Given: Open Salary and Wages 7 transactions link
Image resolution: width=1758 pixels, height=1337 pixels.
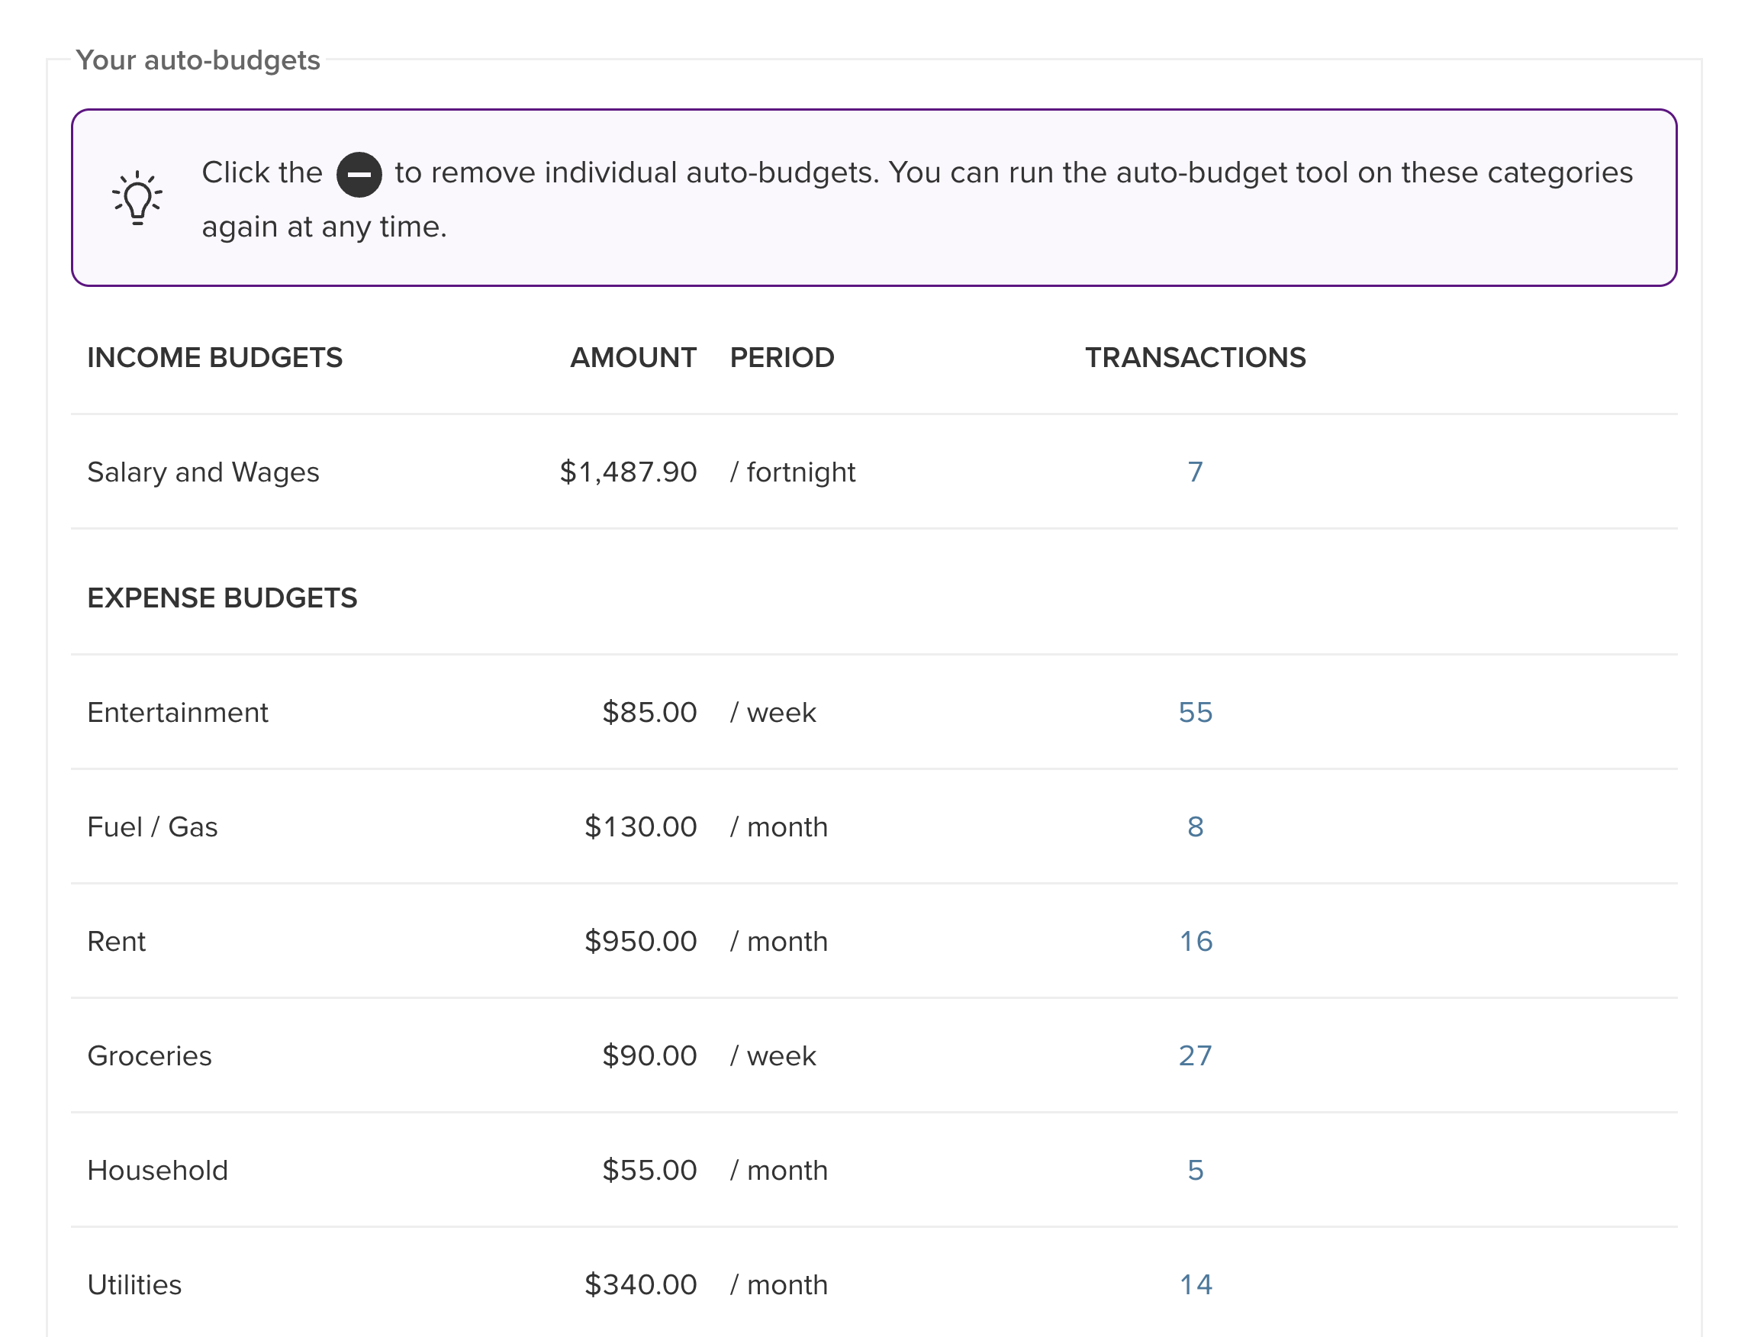Looking at the screenshot, I should (1195, 472).
